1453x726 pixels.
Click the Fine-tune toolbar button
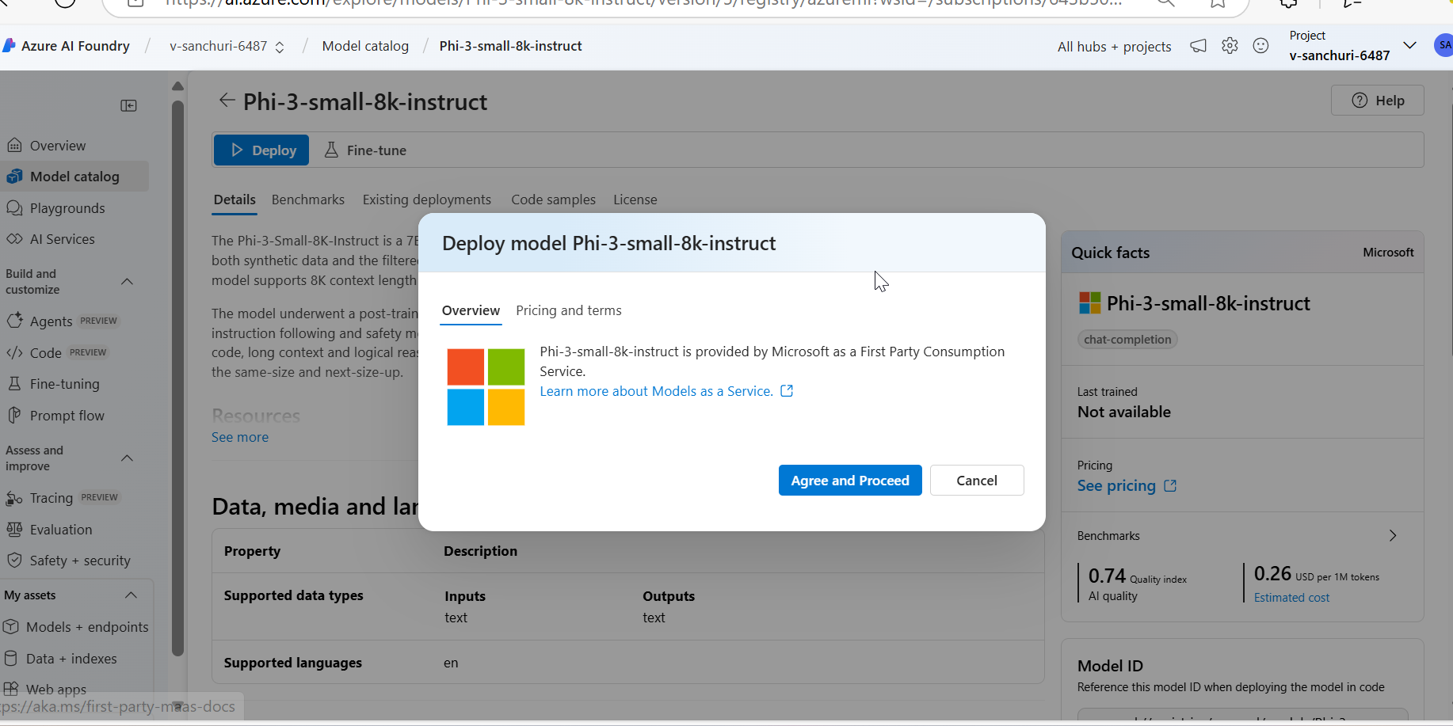(x=365, y=150)
